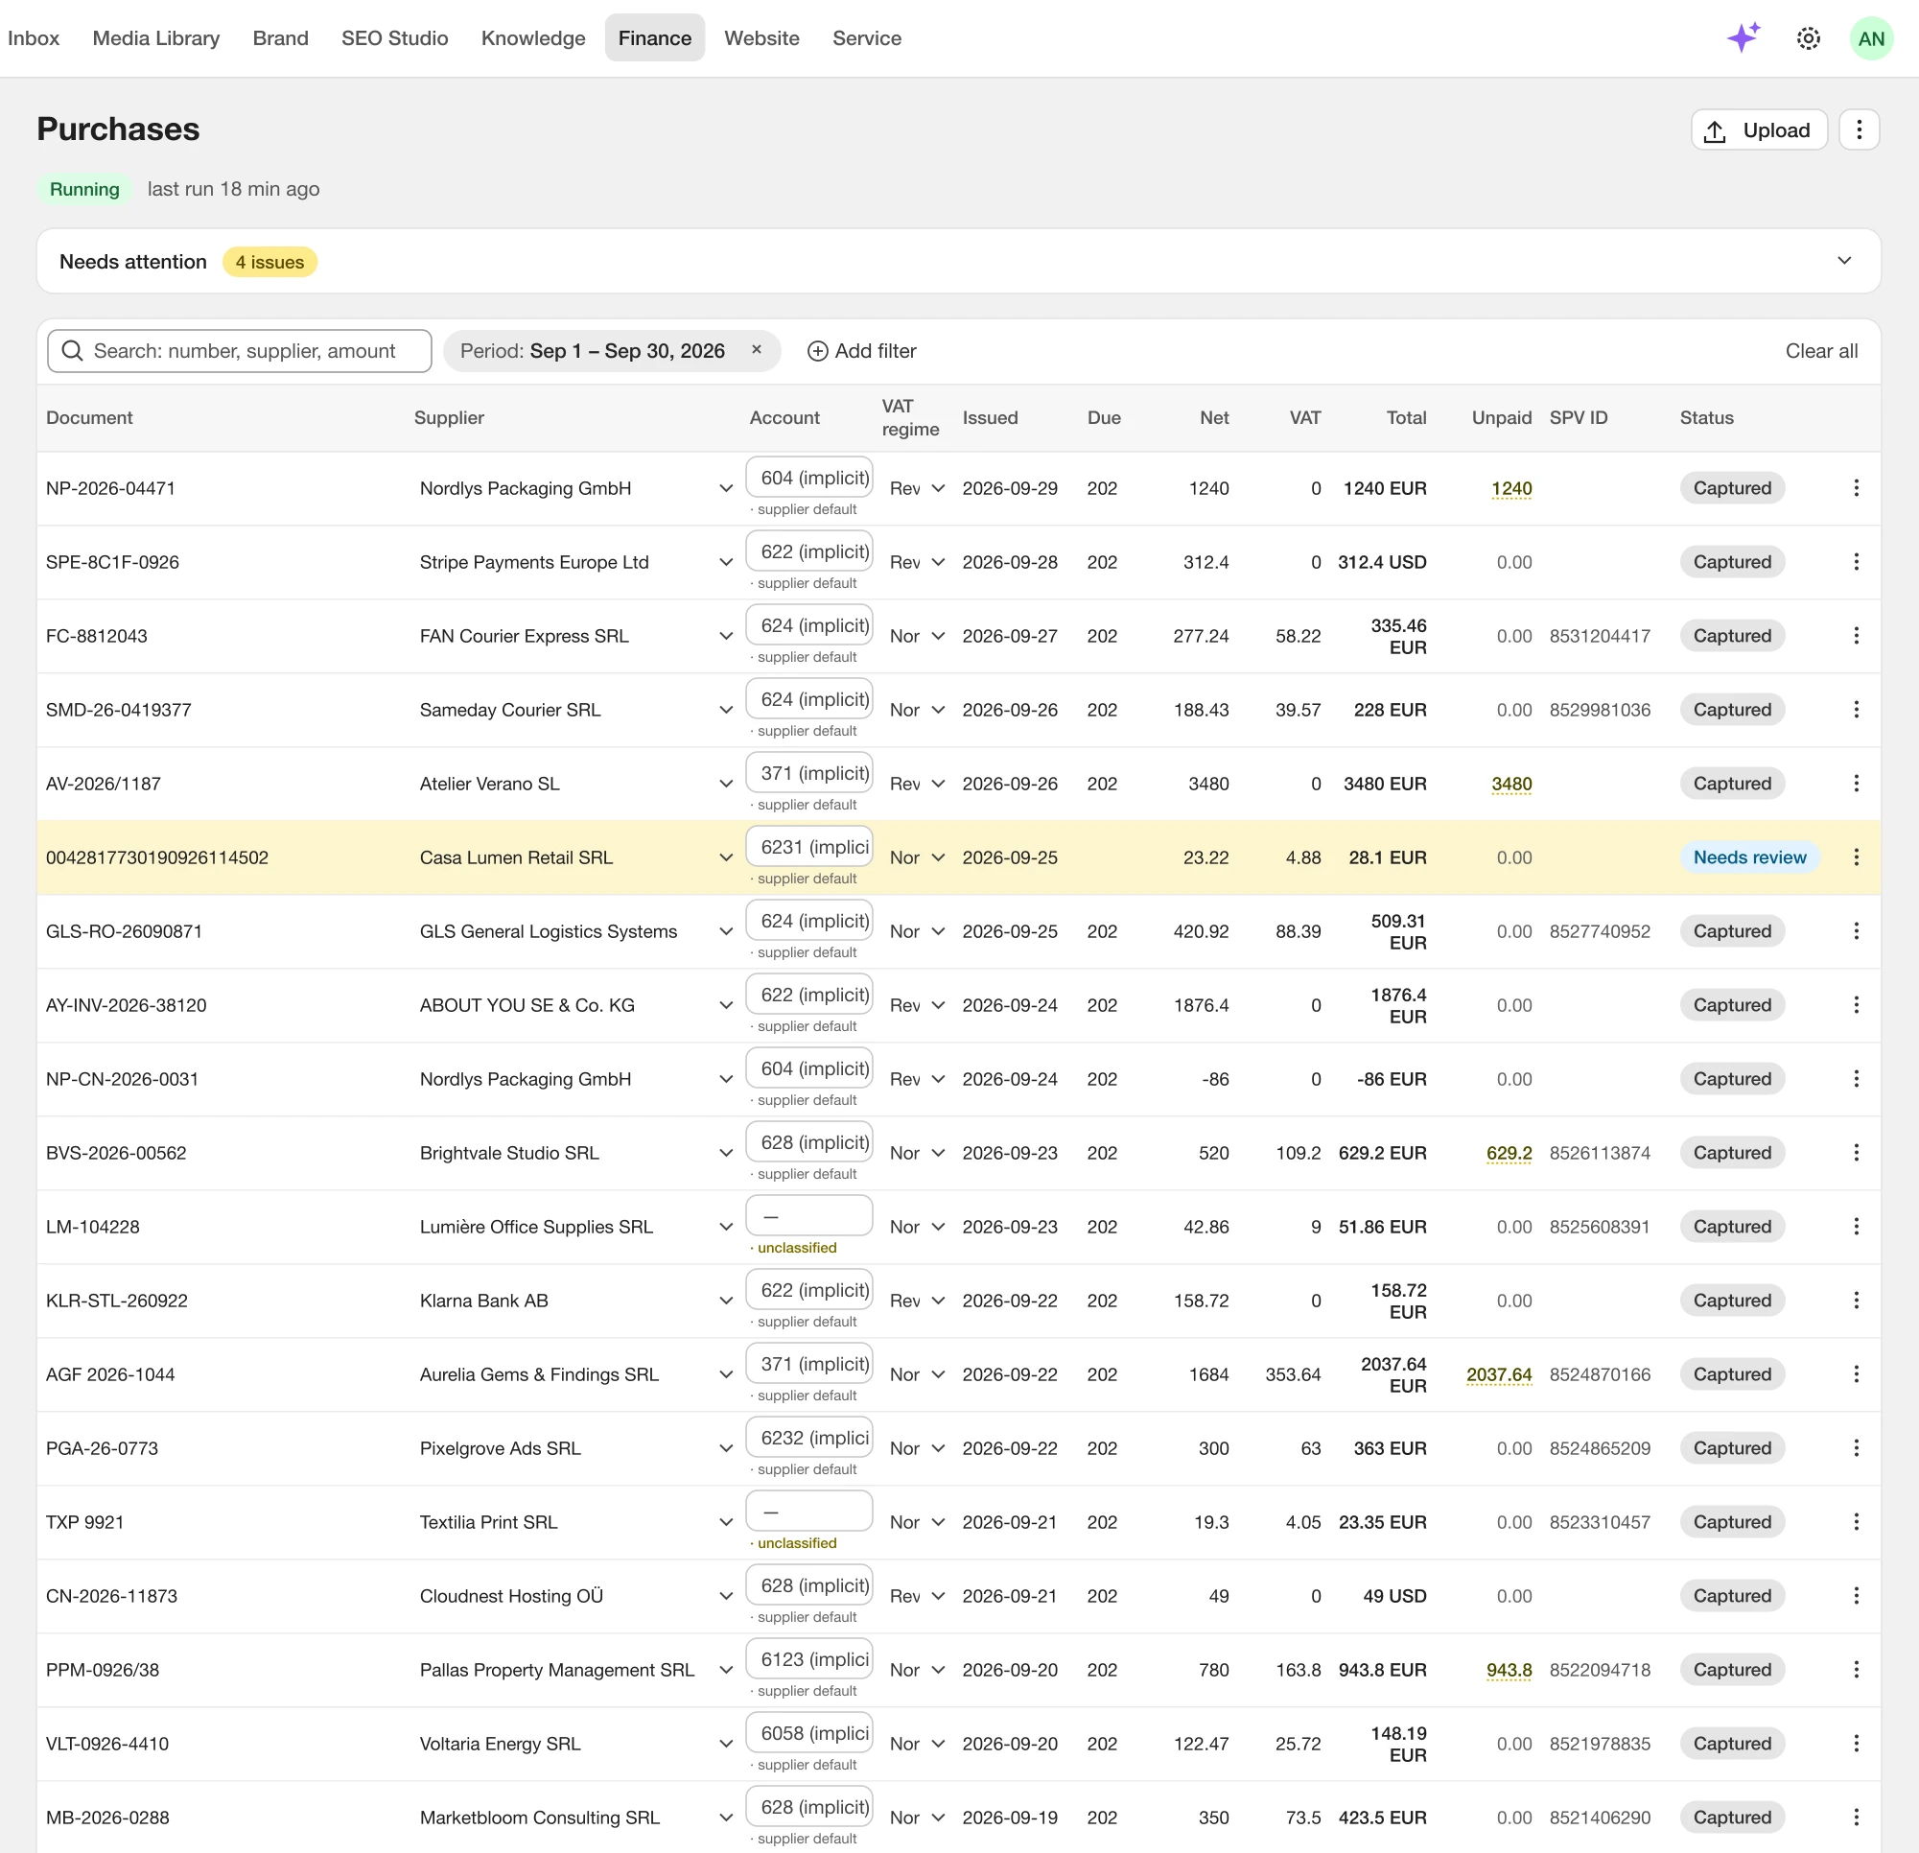
Task: Switch to the Media Library tab
Action: [155, 38]
